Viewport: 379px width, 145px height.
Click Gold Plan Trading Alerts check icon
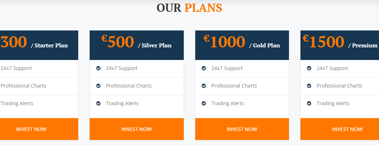204,103
